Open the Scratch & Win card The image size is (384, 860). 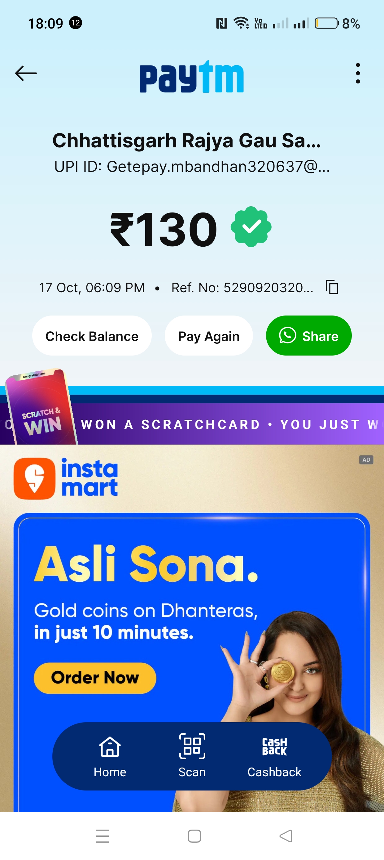coord(41,407)
